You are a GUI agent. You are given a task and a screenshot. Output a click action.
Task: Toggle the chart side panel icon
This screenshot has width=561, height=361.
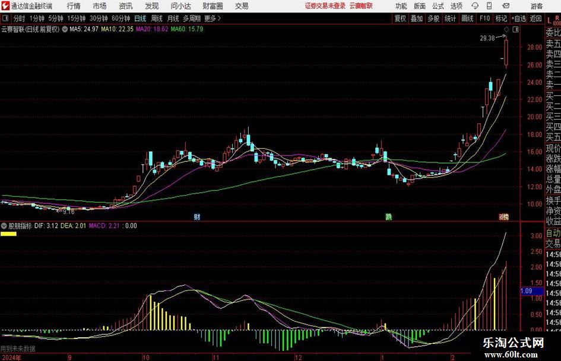click(x=515, y=29)
